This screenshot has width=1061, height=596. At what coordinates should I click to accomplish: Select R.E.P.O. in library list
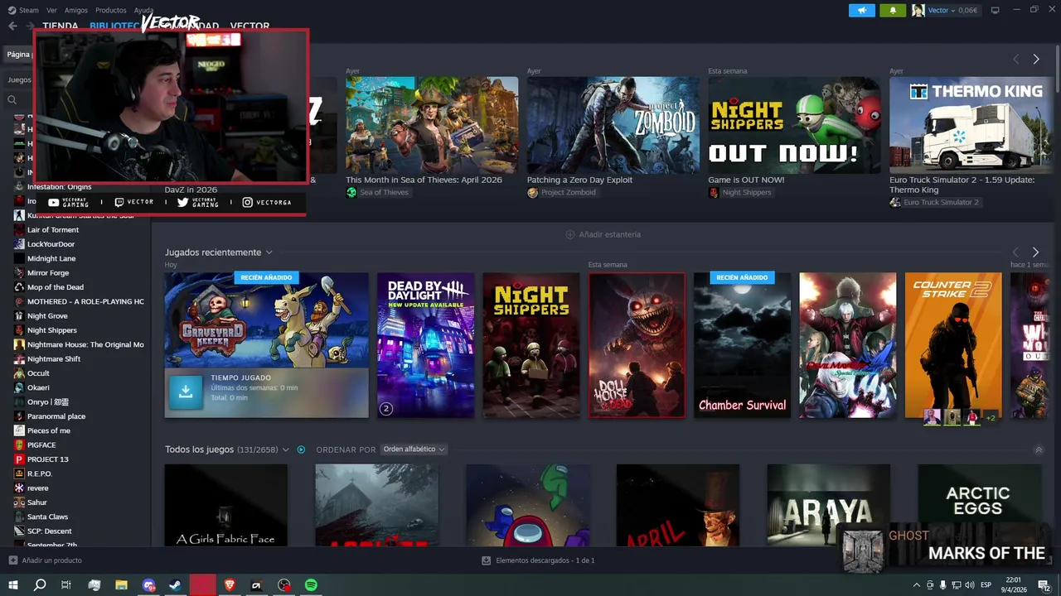(x=40, y=473)
